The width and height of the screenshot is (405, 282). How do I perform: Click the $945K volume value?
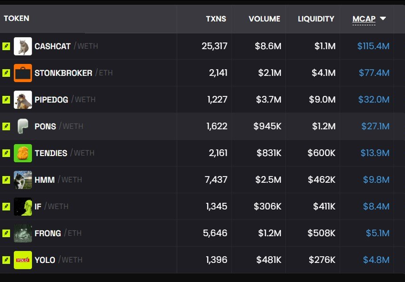267,126
